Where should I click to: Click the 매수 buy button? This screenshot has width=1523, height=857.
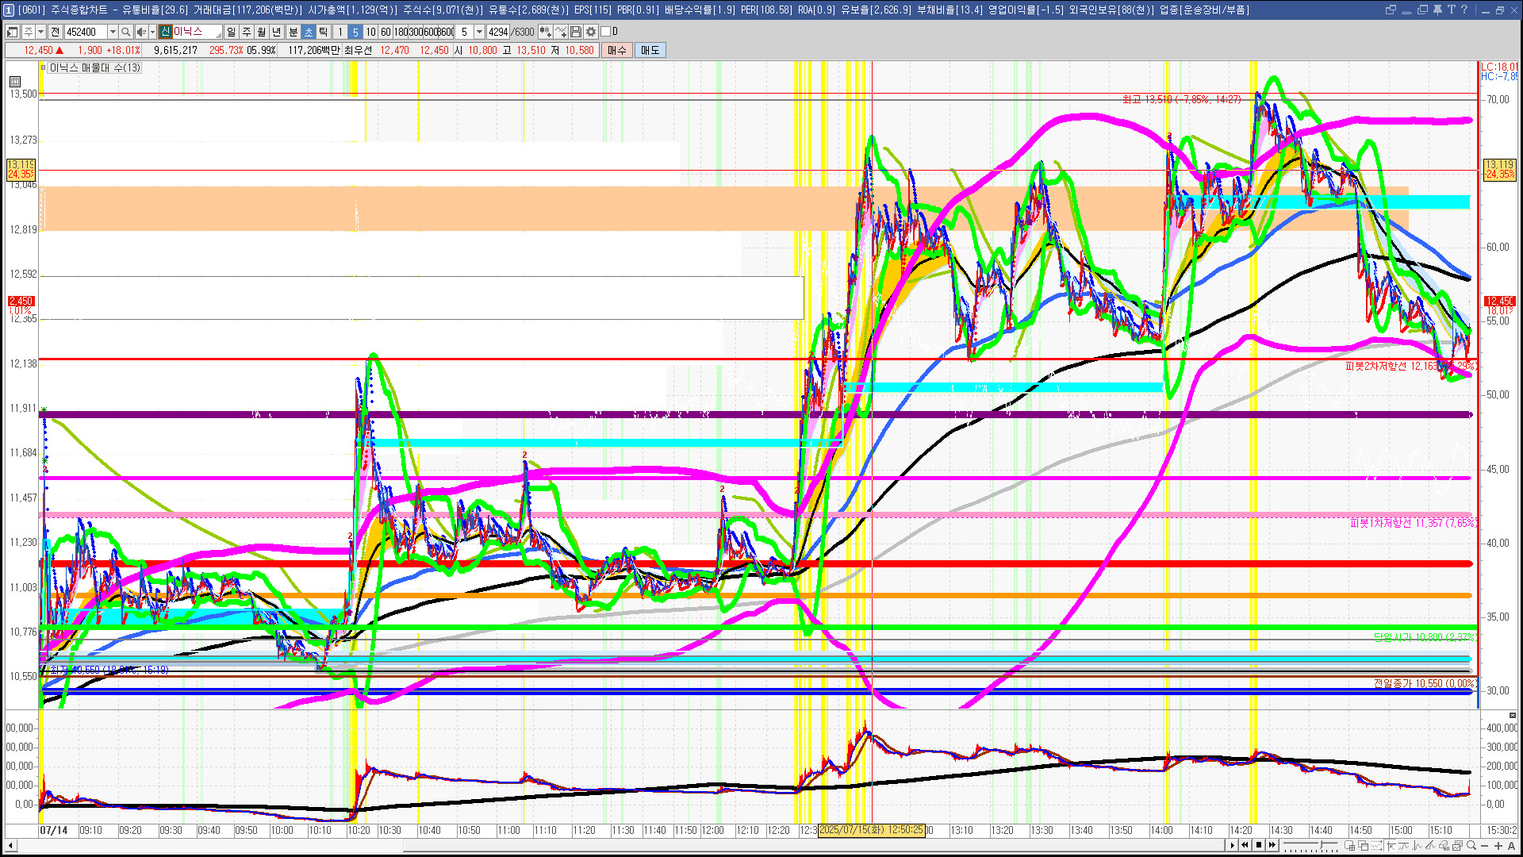coord(616,50)
